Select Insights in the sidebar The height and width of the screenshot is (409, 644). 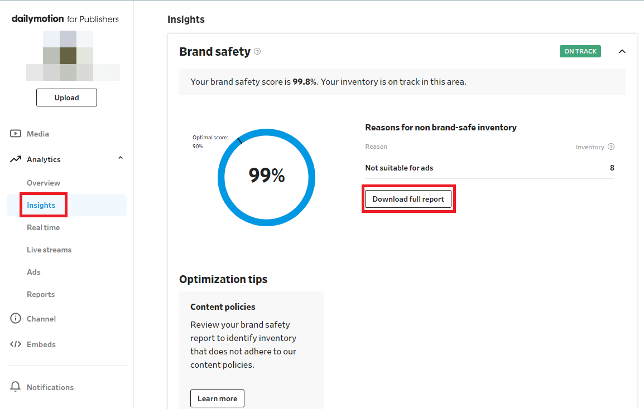pyautogui.click(x=41, y=205)
